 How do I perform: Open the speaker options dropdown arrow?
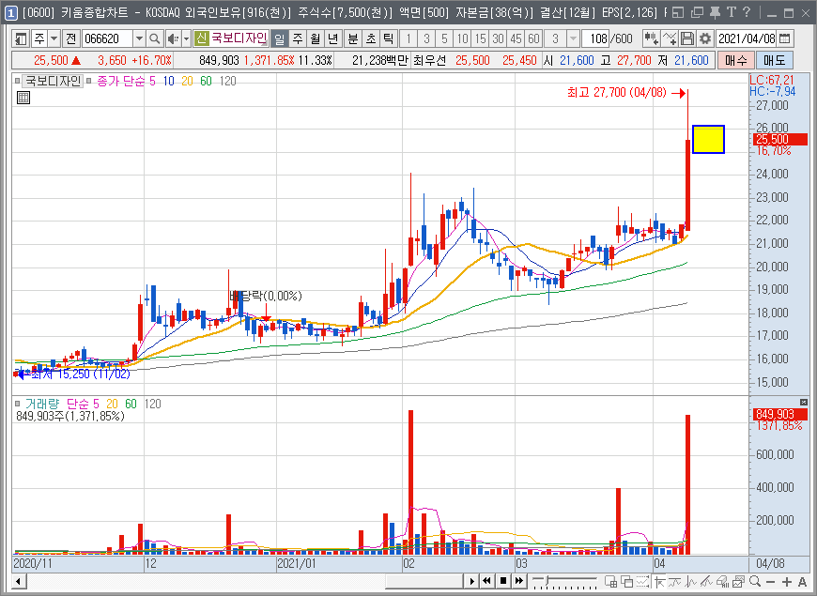tap(186, 38)
